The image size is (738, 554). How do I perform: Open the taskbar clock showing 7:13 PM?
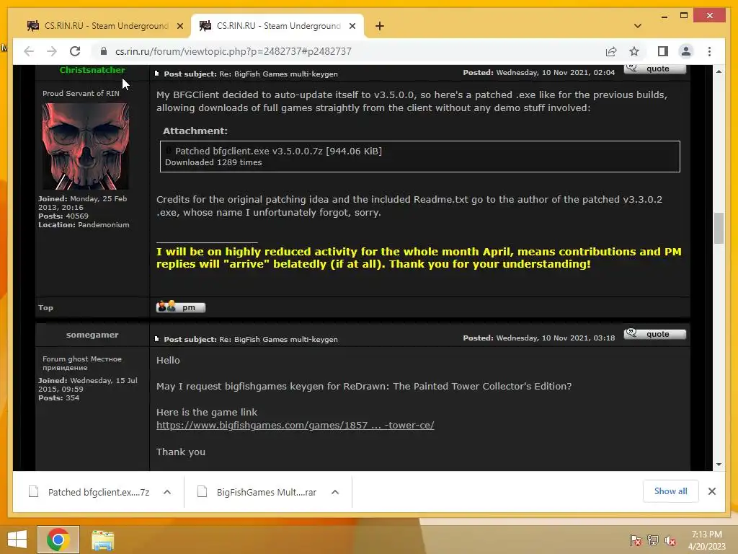point(706,540)
